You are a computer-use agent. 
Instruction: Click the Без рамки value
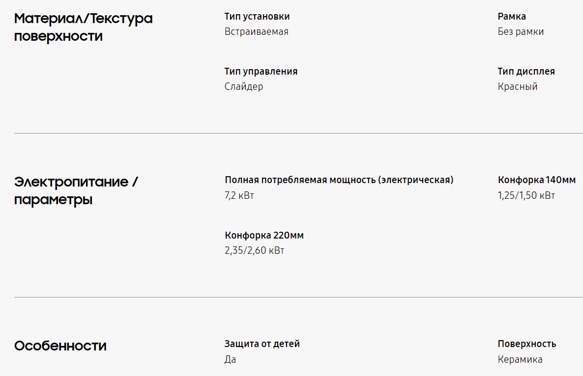click(521, 31)
